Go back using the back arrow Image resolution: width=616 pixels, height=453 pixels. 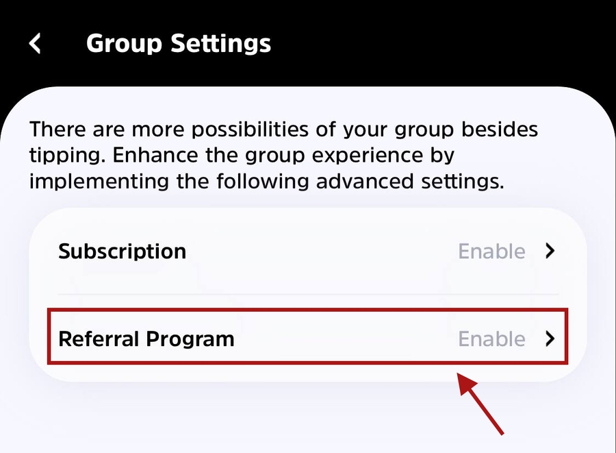coord(35,44)
